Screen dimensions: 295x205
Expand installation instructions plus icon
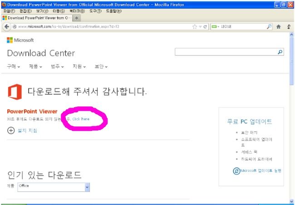[11, 130]
